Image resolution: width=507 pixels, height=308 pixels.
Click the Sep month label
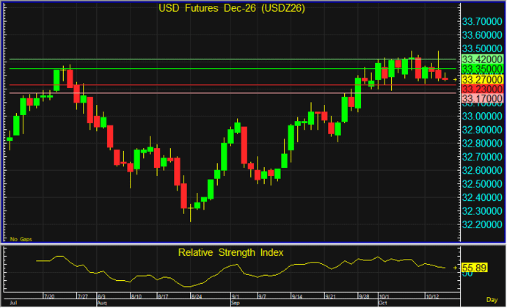236,303
